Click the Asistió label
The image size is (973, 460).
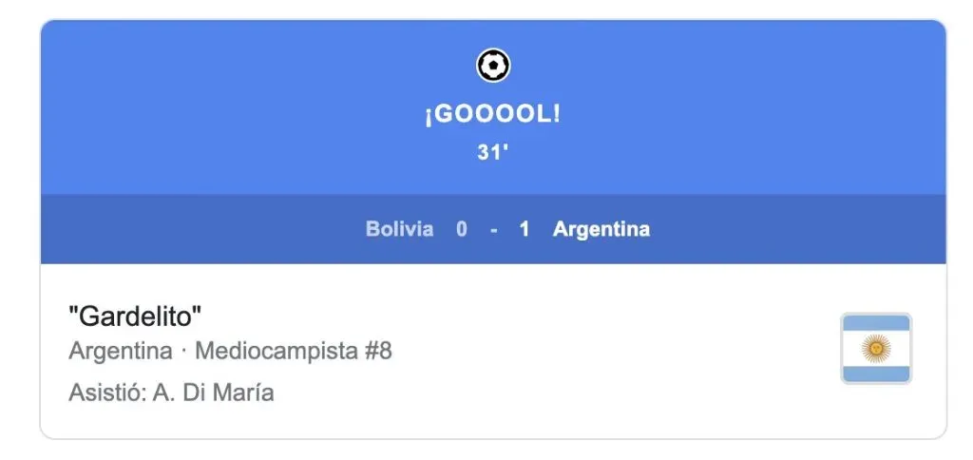(104, 393)
